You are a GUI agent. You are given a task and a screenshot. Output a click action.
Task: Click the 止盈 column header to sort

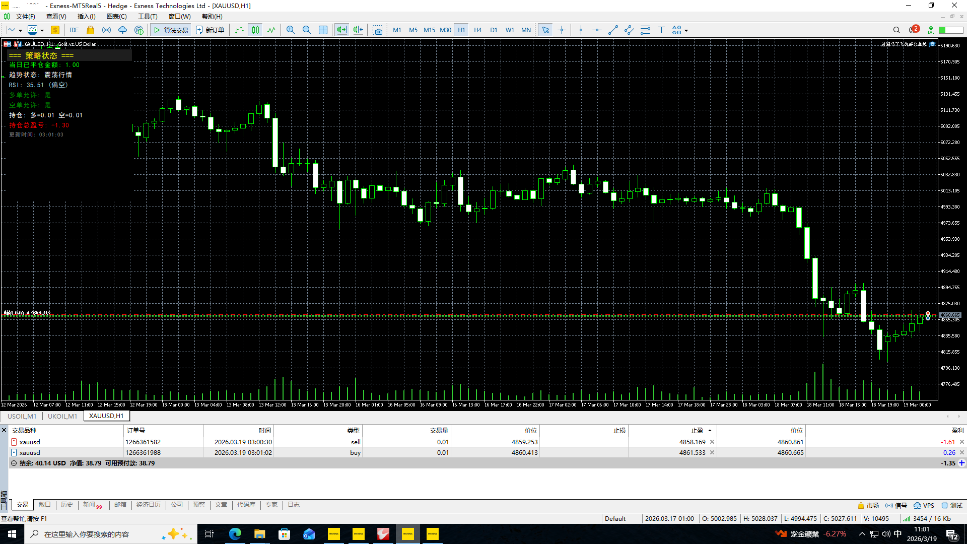pos(697,431)
